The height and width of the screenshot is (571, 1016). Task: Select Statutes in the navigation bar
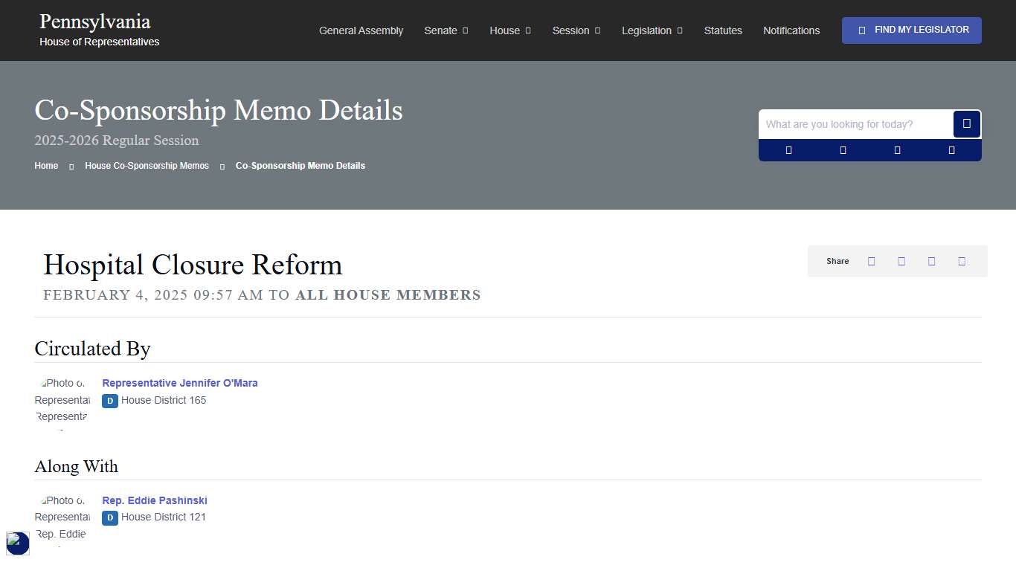(x=723, y=30)
